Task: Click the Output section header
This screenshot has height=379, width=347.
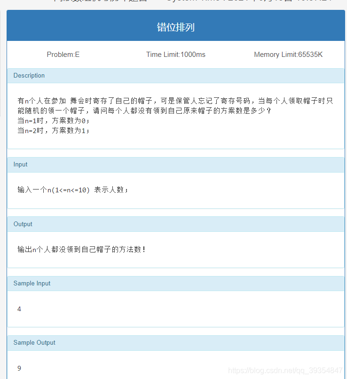Action: click(x=176, y=224)
